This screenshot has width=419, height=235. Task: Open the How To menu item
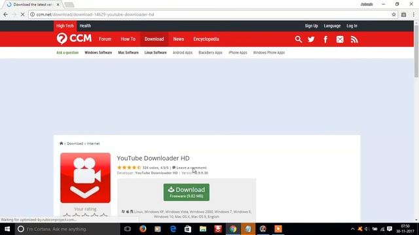(128, 39)
